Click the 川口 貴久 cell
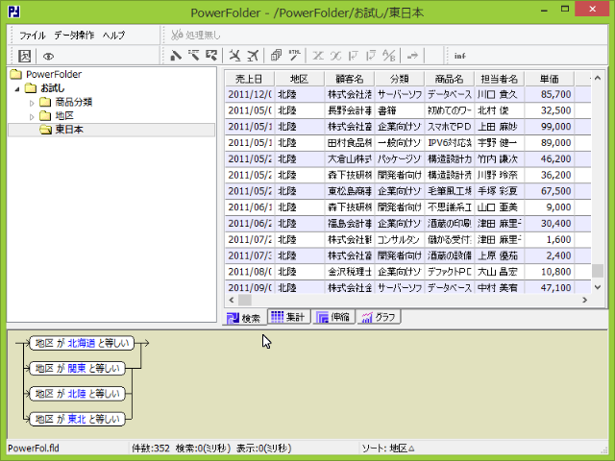The height and width of the screenshot is (461, 615). 499,94
